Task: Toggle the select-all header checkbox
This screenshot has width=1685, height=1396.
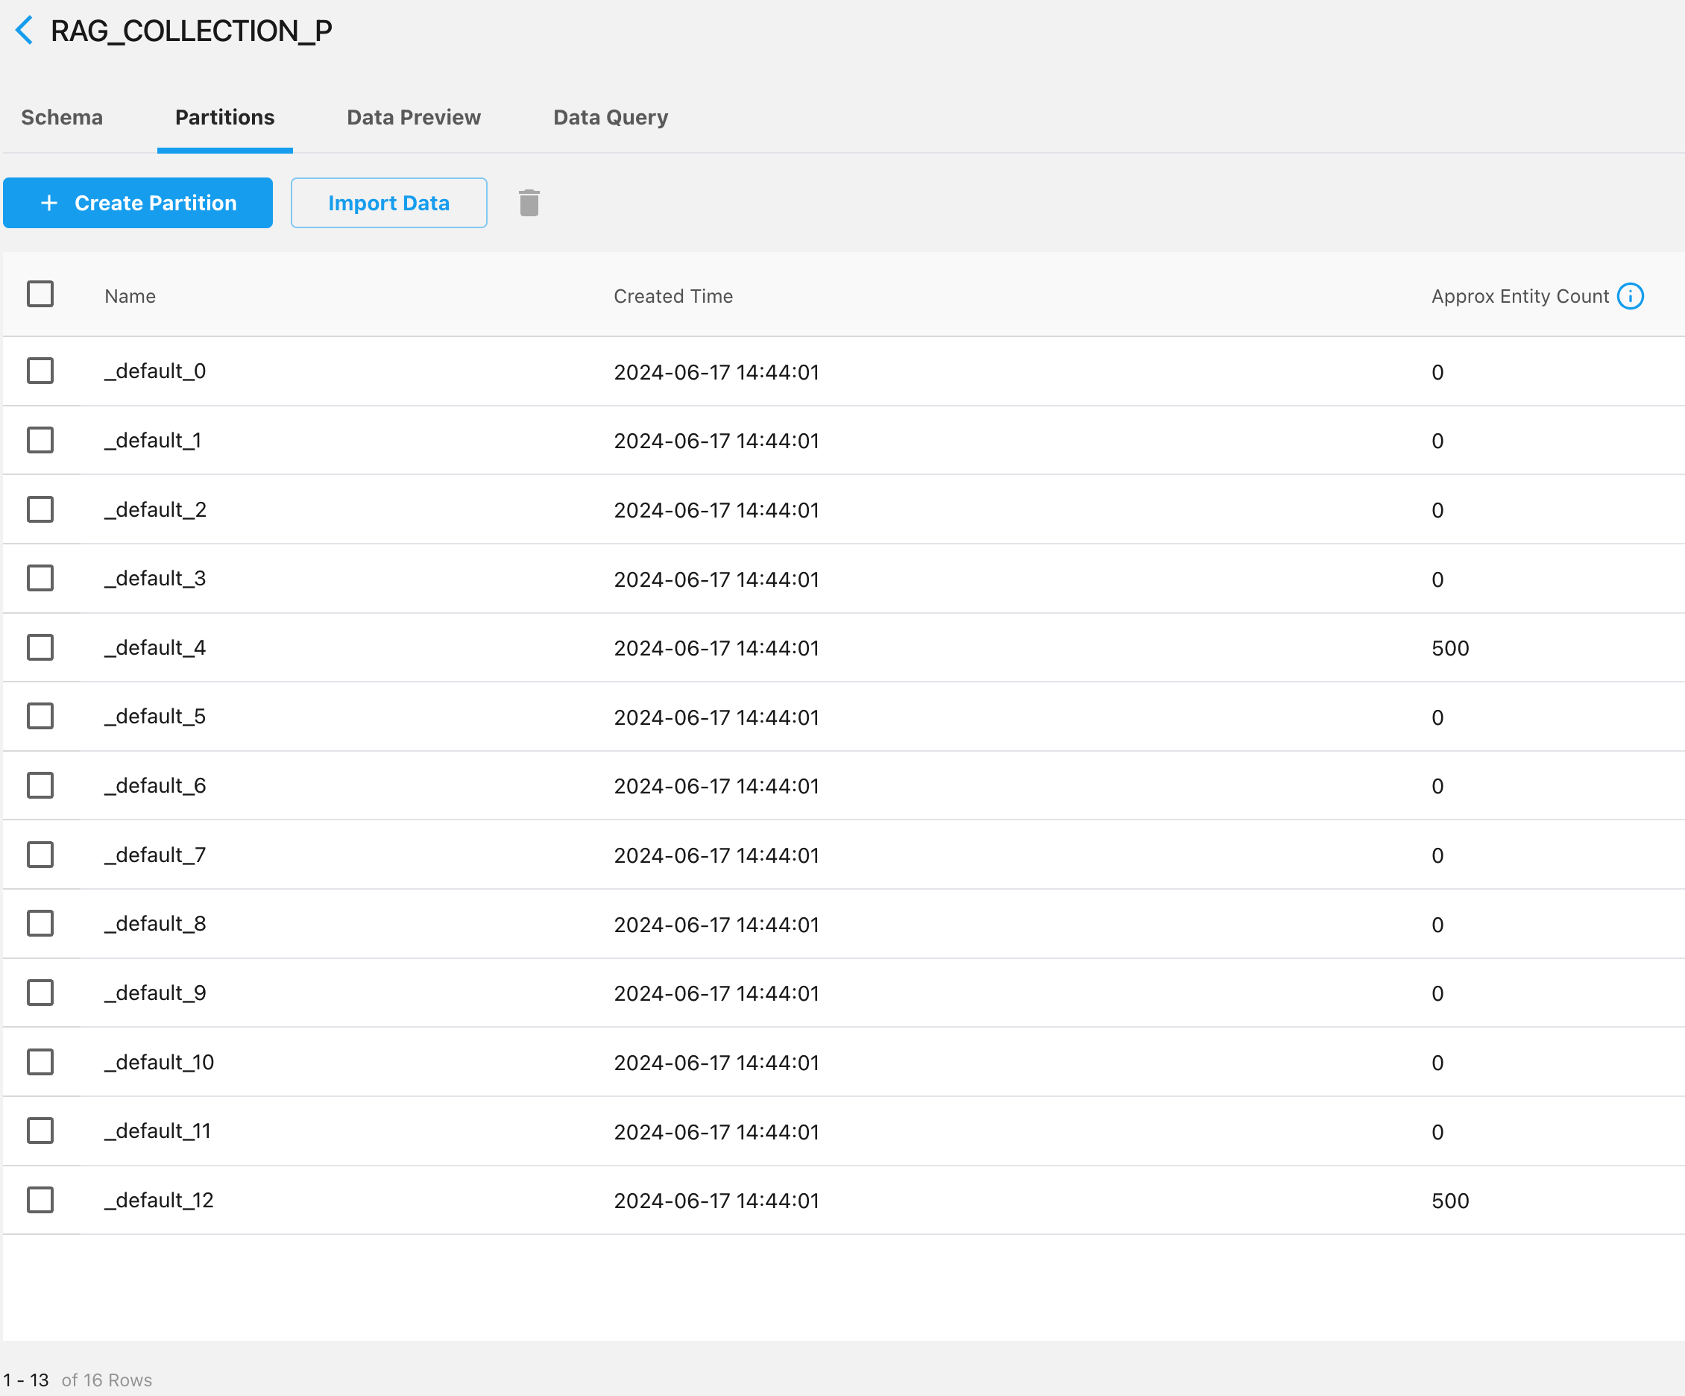Action: 40,295
